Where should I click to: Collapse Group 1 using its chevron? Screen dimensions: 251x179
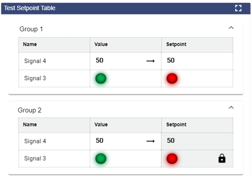click(x=231, y=28)
